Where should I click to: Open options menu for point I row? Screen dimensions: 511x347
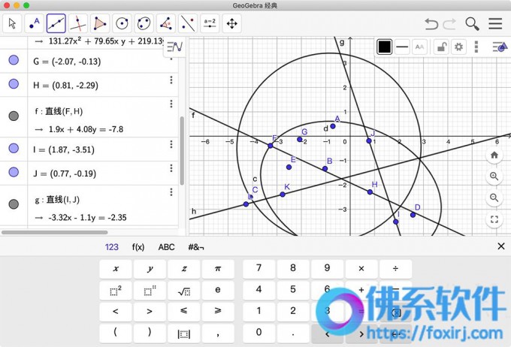[x=171, y=144]
